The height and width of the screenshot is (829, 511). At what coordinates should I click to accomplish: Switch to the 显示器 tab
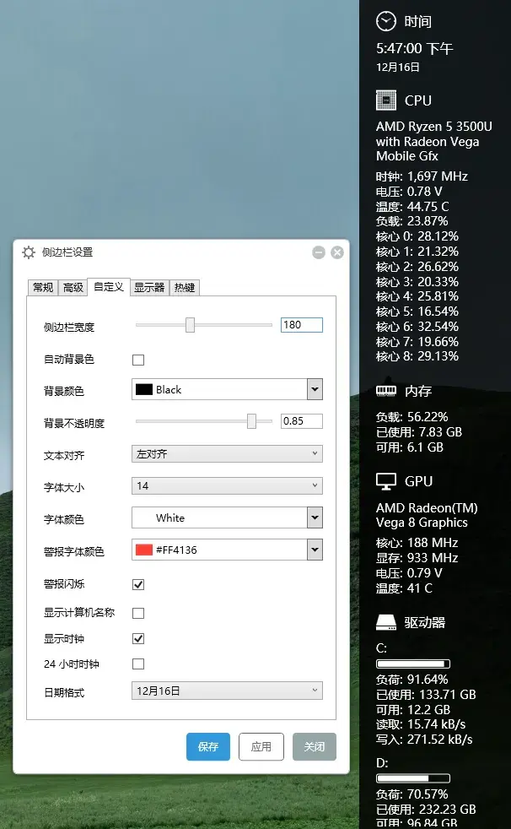pos(149,288)
